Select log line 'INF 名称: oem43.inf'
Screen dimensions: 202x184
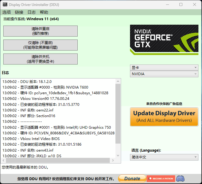(28, 150)
